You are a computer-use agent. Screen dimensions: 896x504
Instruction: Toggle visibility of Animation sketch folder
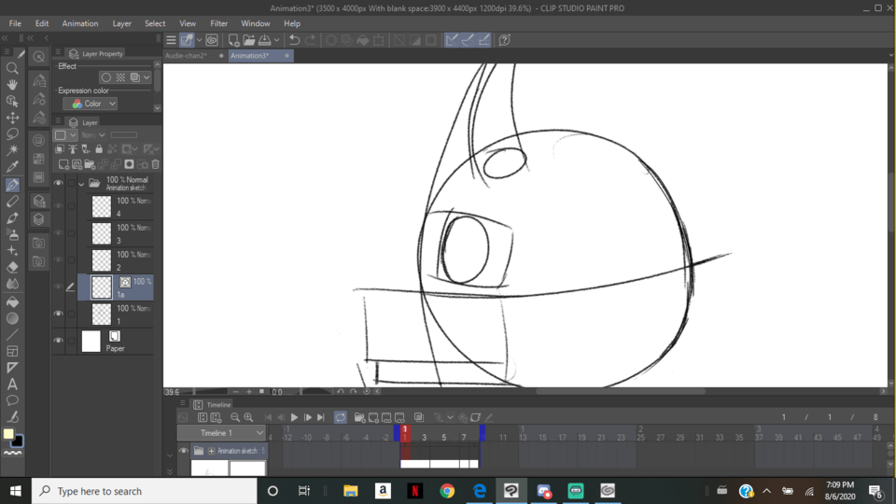58,184
